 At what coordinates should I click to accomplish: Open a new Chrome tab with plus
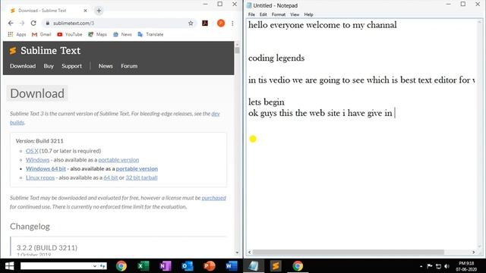99,11
